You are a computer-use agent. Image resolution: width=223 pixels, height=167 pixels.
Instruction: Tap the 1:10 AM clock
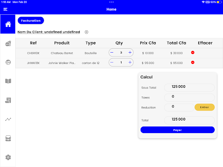(x=6, y=2)
